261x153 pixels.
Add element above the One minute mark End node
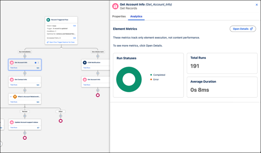[98, 90]
